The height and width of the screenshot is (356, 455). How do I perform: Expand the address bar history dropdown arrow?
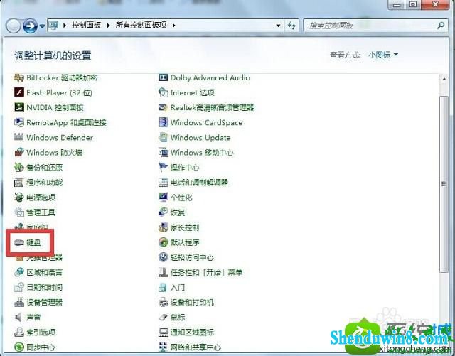pos(278,26)
